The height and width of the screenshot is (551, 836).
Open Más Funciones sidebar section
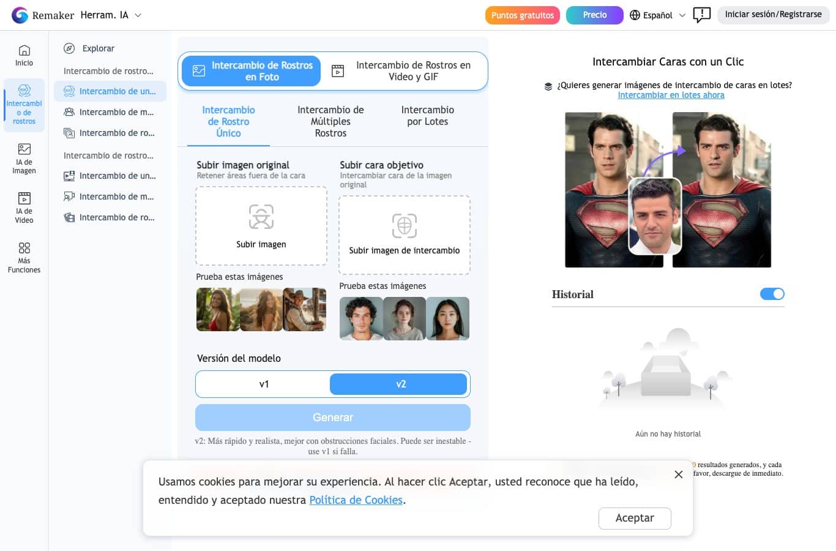[24, 258]
